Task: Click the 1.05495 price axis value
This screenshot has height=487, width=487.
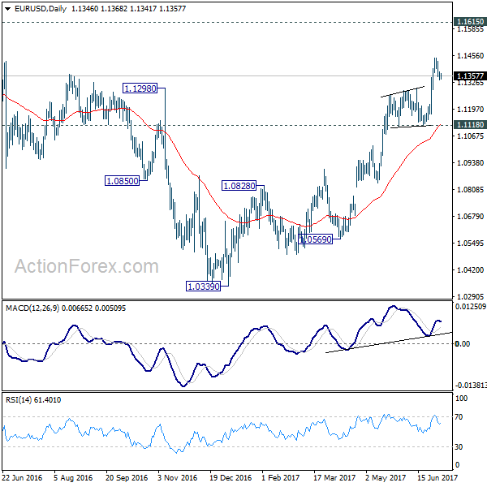Action: tap(470, 243)
